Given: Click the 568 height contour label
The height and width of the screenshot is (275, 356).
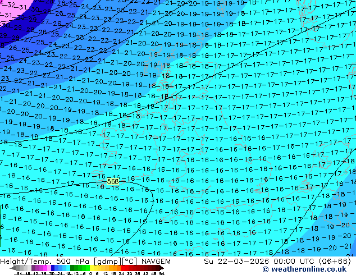Looking at the screenshot, I should tap(113, 182).
